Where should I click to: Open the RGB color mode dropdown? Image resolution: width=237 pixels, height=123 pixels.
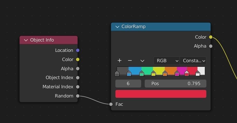166,60
